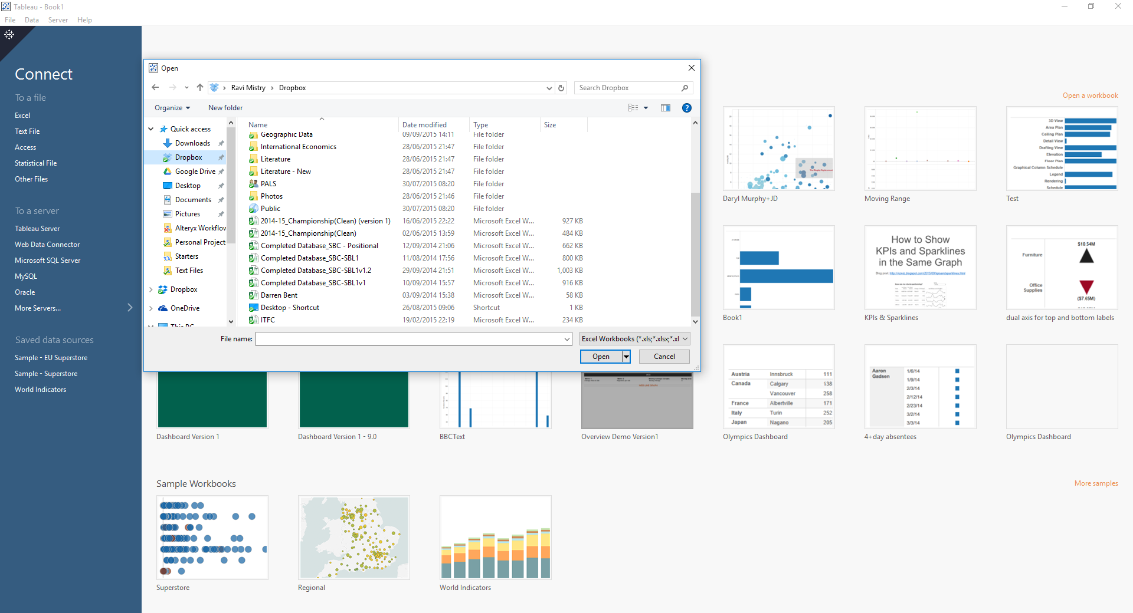This screenshot has width=1133, height=613.
Task: Click the search magnifier icon
Action: click(x=685, y=88)
